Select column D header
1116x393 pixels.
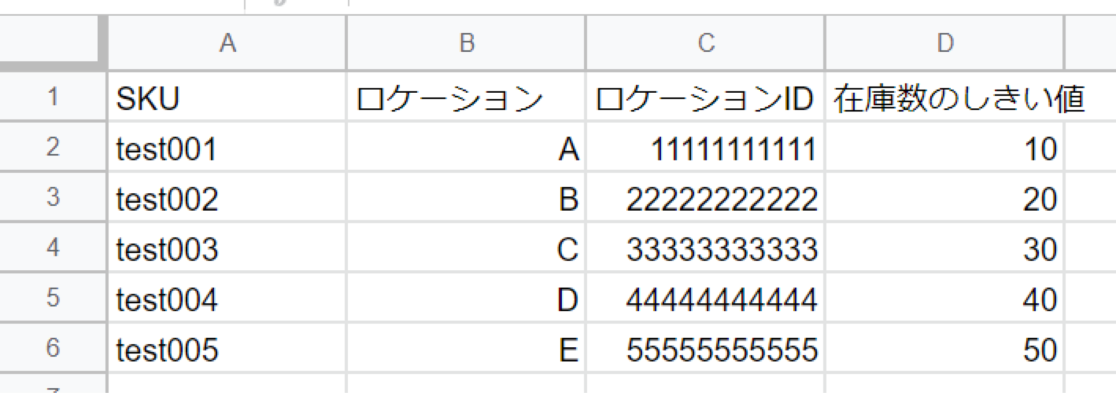[x=945, y=43]
